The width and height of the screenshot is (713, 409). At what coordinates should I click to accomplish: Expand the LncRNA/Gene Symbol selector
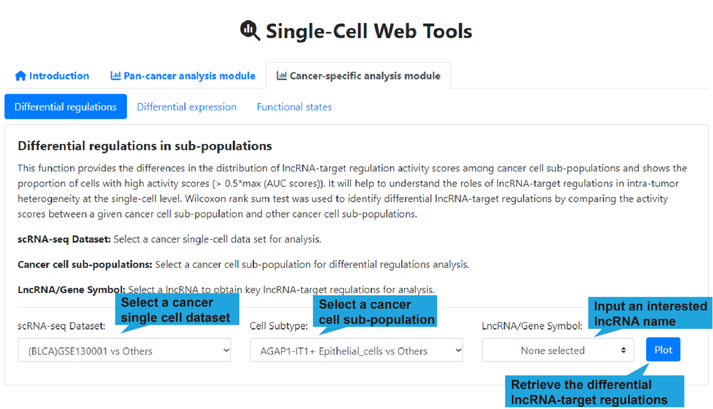pos(558,351)
